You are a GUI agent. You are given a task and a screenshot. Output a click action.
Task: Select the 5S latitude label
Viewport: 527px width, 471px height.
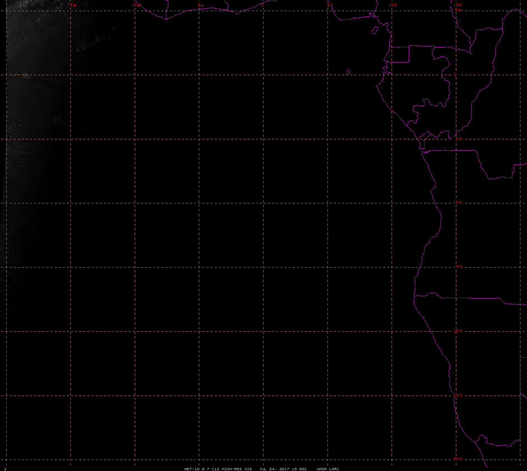459,139
